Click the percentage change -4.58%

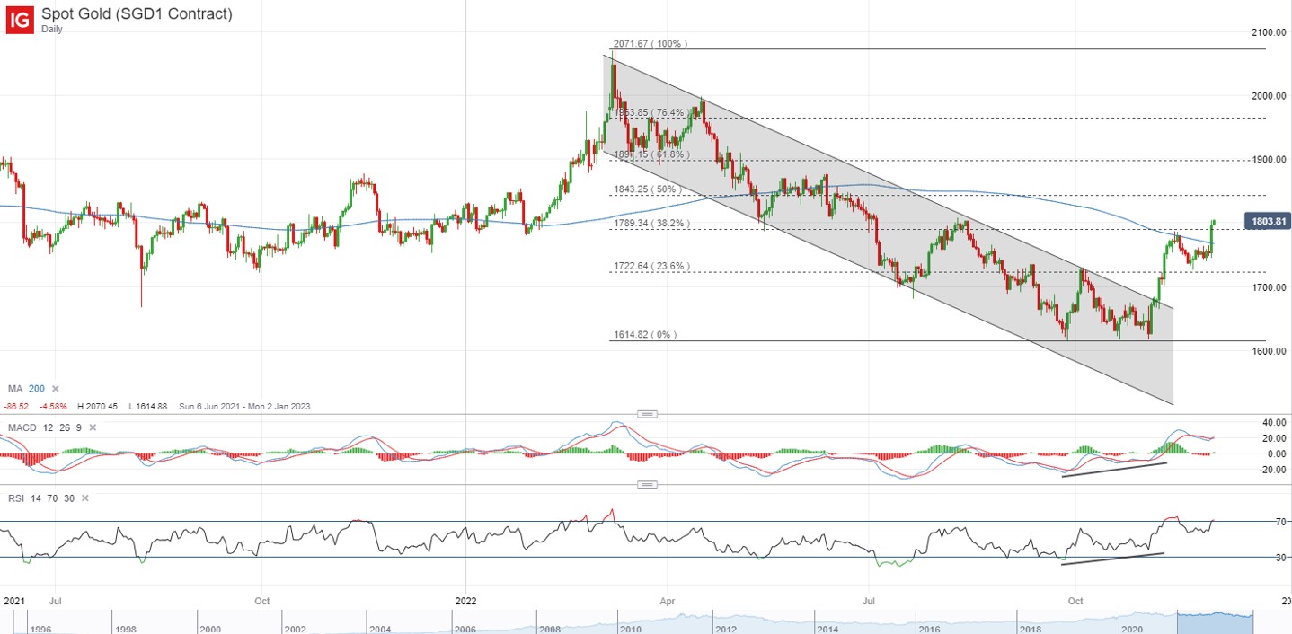point(53,407)
